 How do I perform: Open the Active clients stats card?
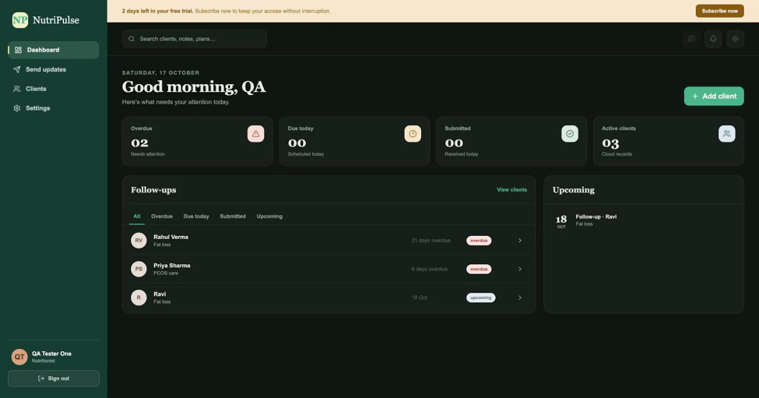tap(668, 141)
